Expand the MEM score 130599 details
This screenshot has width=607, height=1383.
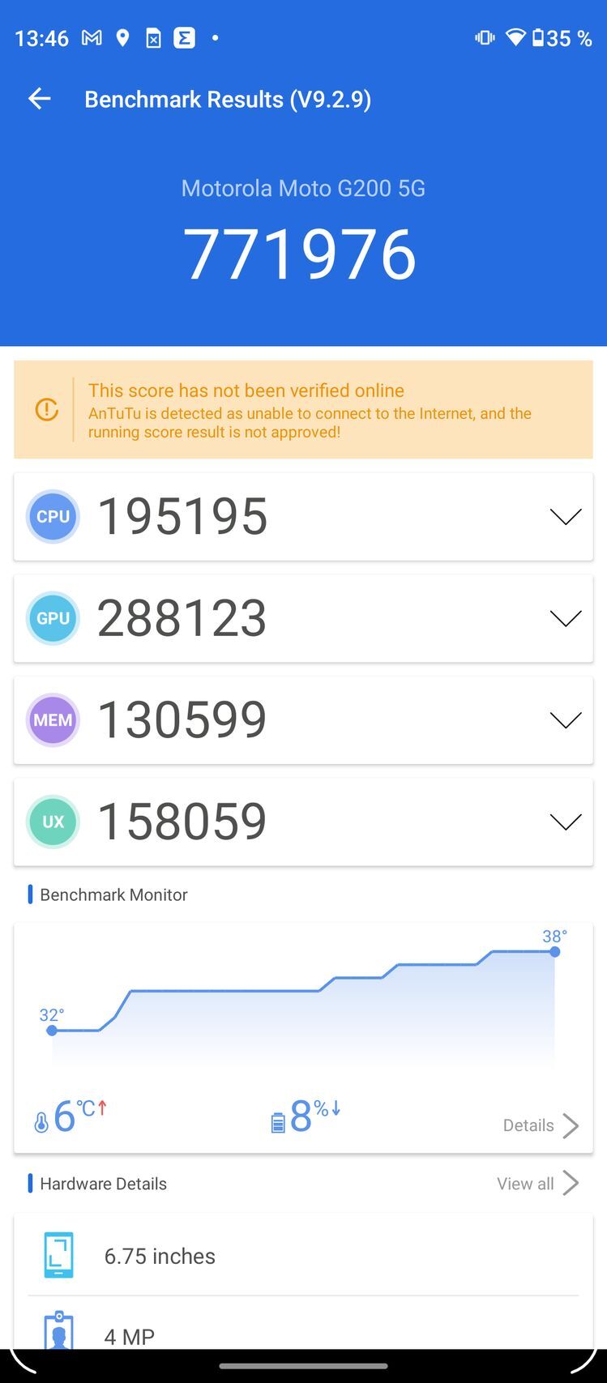pyautogui.click(x=565, y=719)
